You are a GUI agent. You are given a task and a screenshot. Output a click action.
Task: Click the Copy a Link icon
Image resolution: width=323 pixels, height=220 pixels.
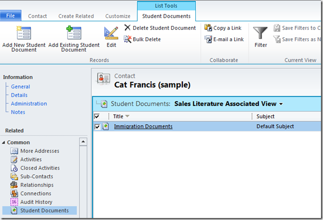pyautogui.click(x=208, y=28)
